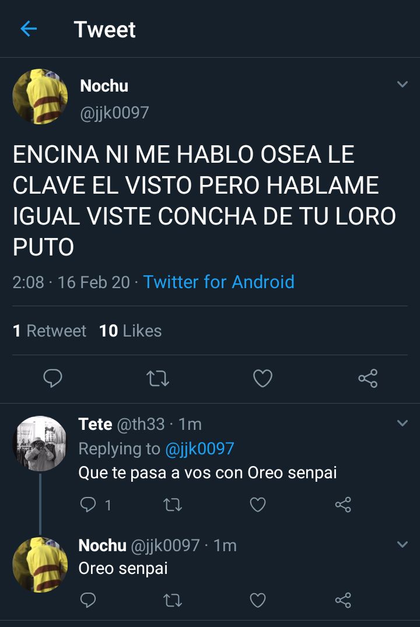Open the Twitter for Android link

tap(219, 282)
